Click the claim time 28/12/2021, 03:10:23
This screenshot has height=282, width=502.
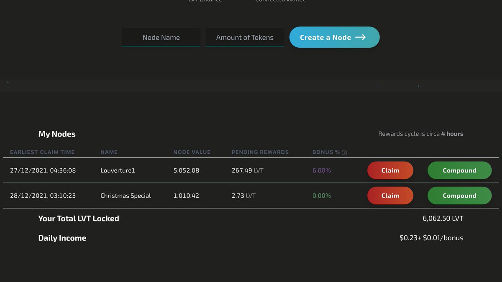tap(43, 196)
